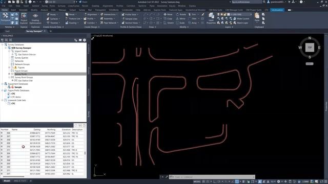Click Make Current layer tool
The width and height of the screenshot is (328, 184).
pyautogui.click(x=241, y=18)
